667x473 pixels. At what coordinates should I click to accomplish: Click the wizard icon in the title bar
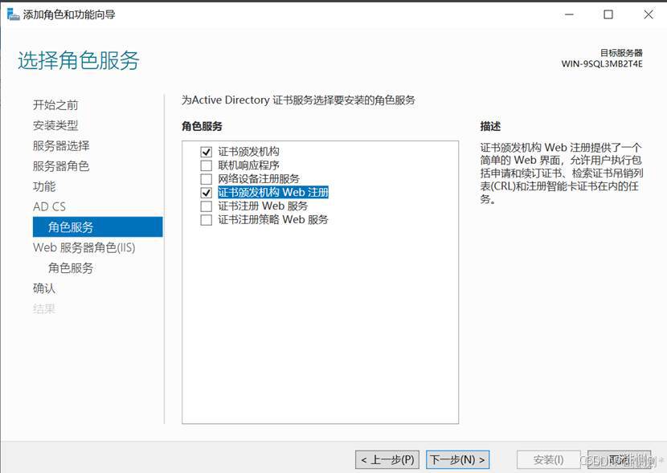point(11,14)
